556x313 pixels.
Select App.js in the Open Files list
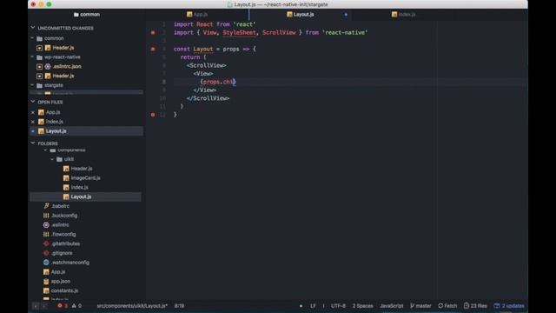53,112
